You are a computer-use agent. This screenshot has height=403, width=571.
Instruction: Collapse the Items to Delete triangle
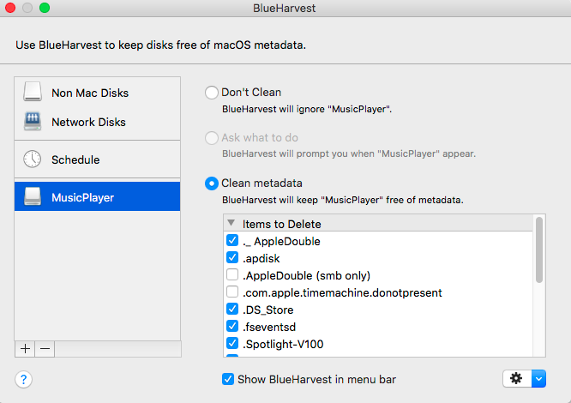pyautogui.click(x=231, y=222)
